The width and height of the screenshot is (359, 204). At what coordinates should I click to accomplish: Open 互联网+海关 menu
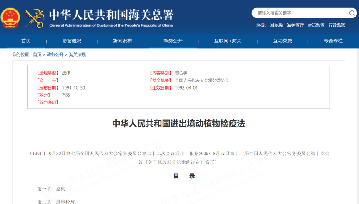pos(228,41)
